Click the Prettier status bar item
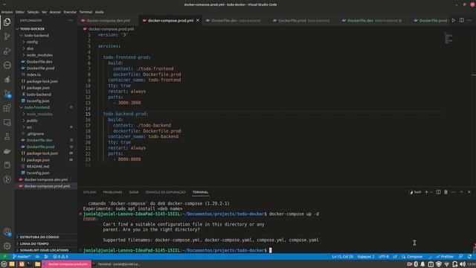 coord(445,256)
